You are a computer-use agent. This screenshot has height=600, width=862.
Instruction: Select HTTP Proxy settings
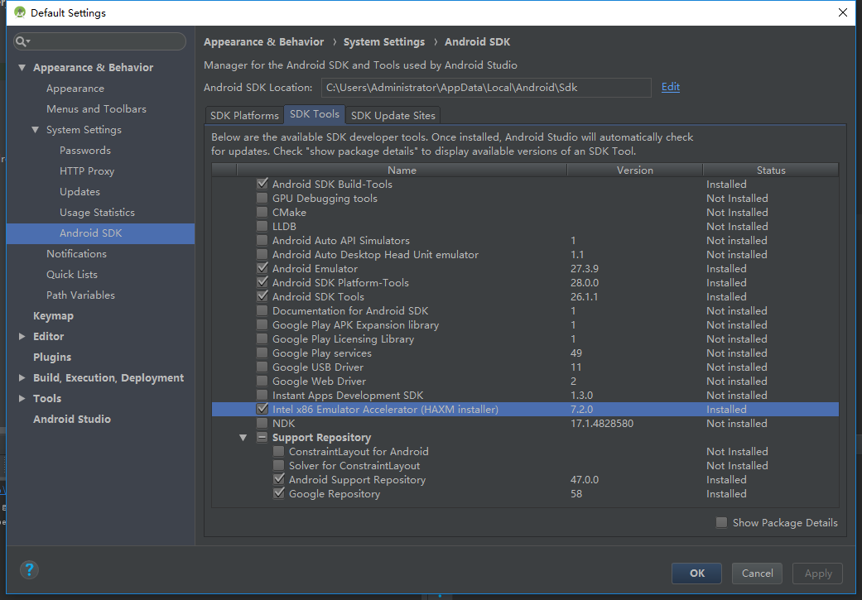pyautogui.click(x=87, y=170)
